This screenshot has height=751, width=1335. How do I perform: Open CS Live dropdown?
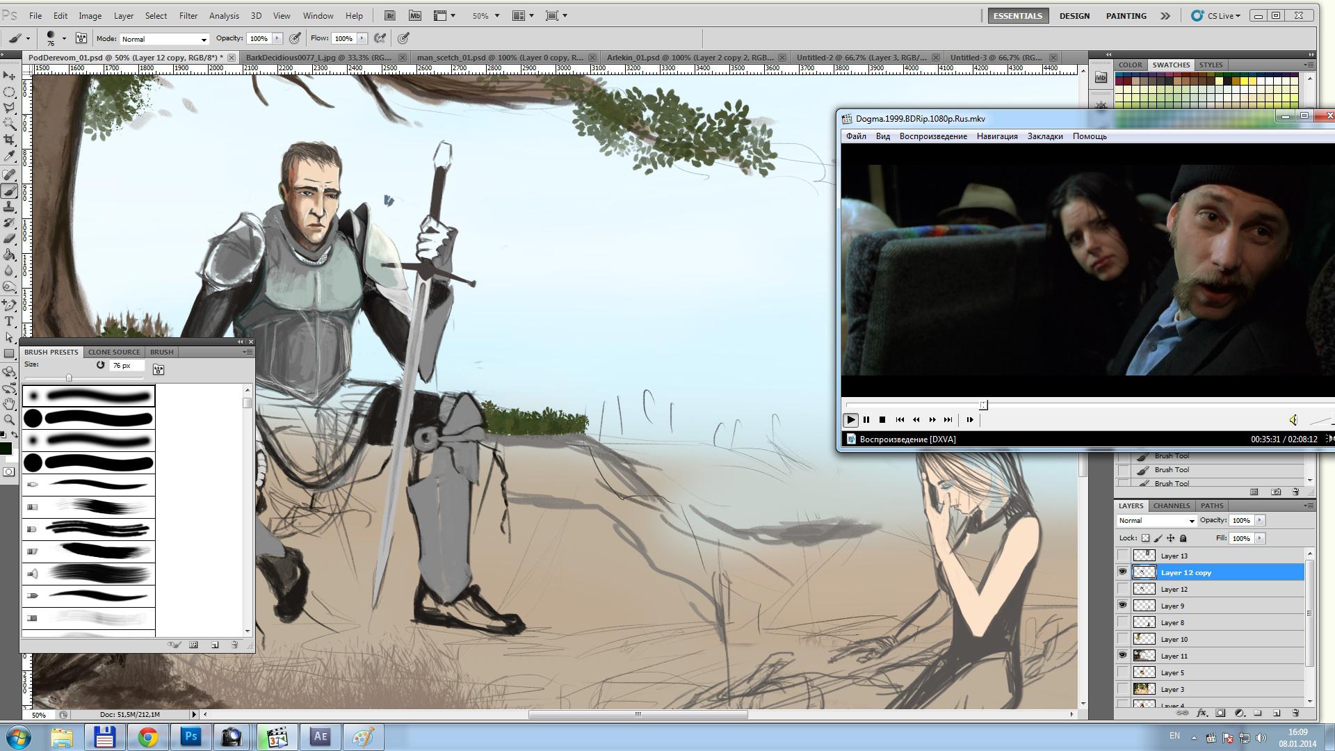[1215, 15]
